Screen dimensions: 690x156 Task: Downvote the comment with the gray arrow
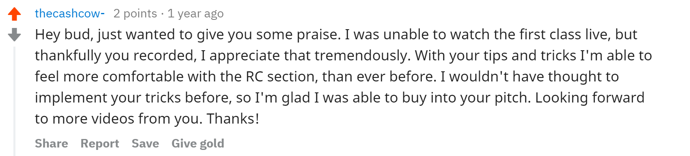(14, 35)
